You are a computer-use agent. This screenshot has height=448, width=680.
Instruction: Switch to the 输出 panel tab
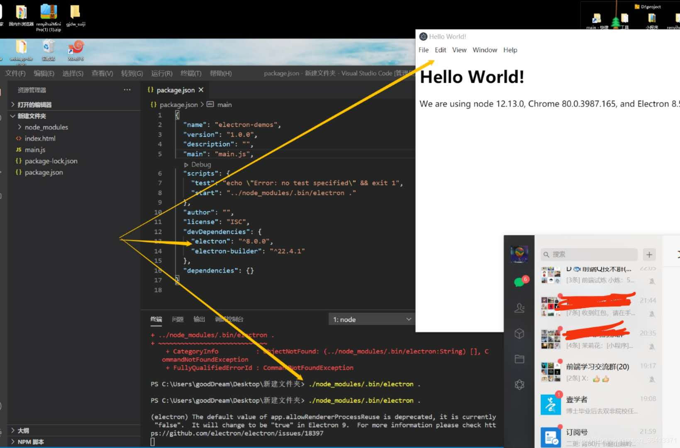coord(199,319)
